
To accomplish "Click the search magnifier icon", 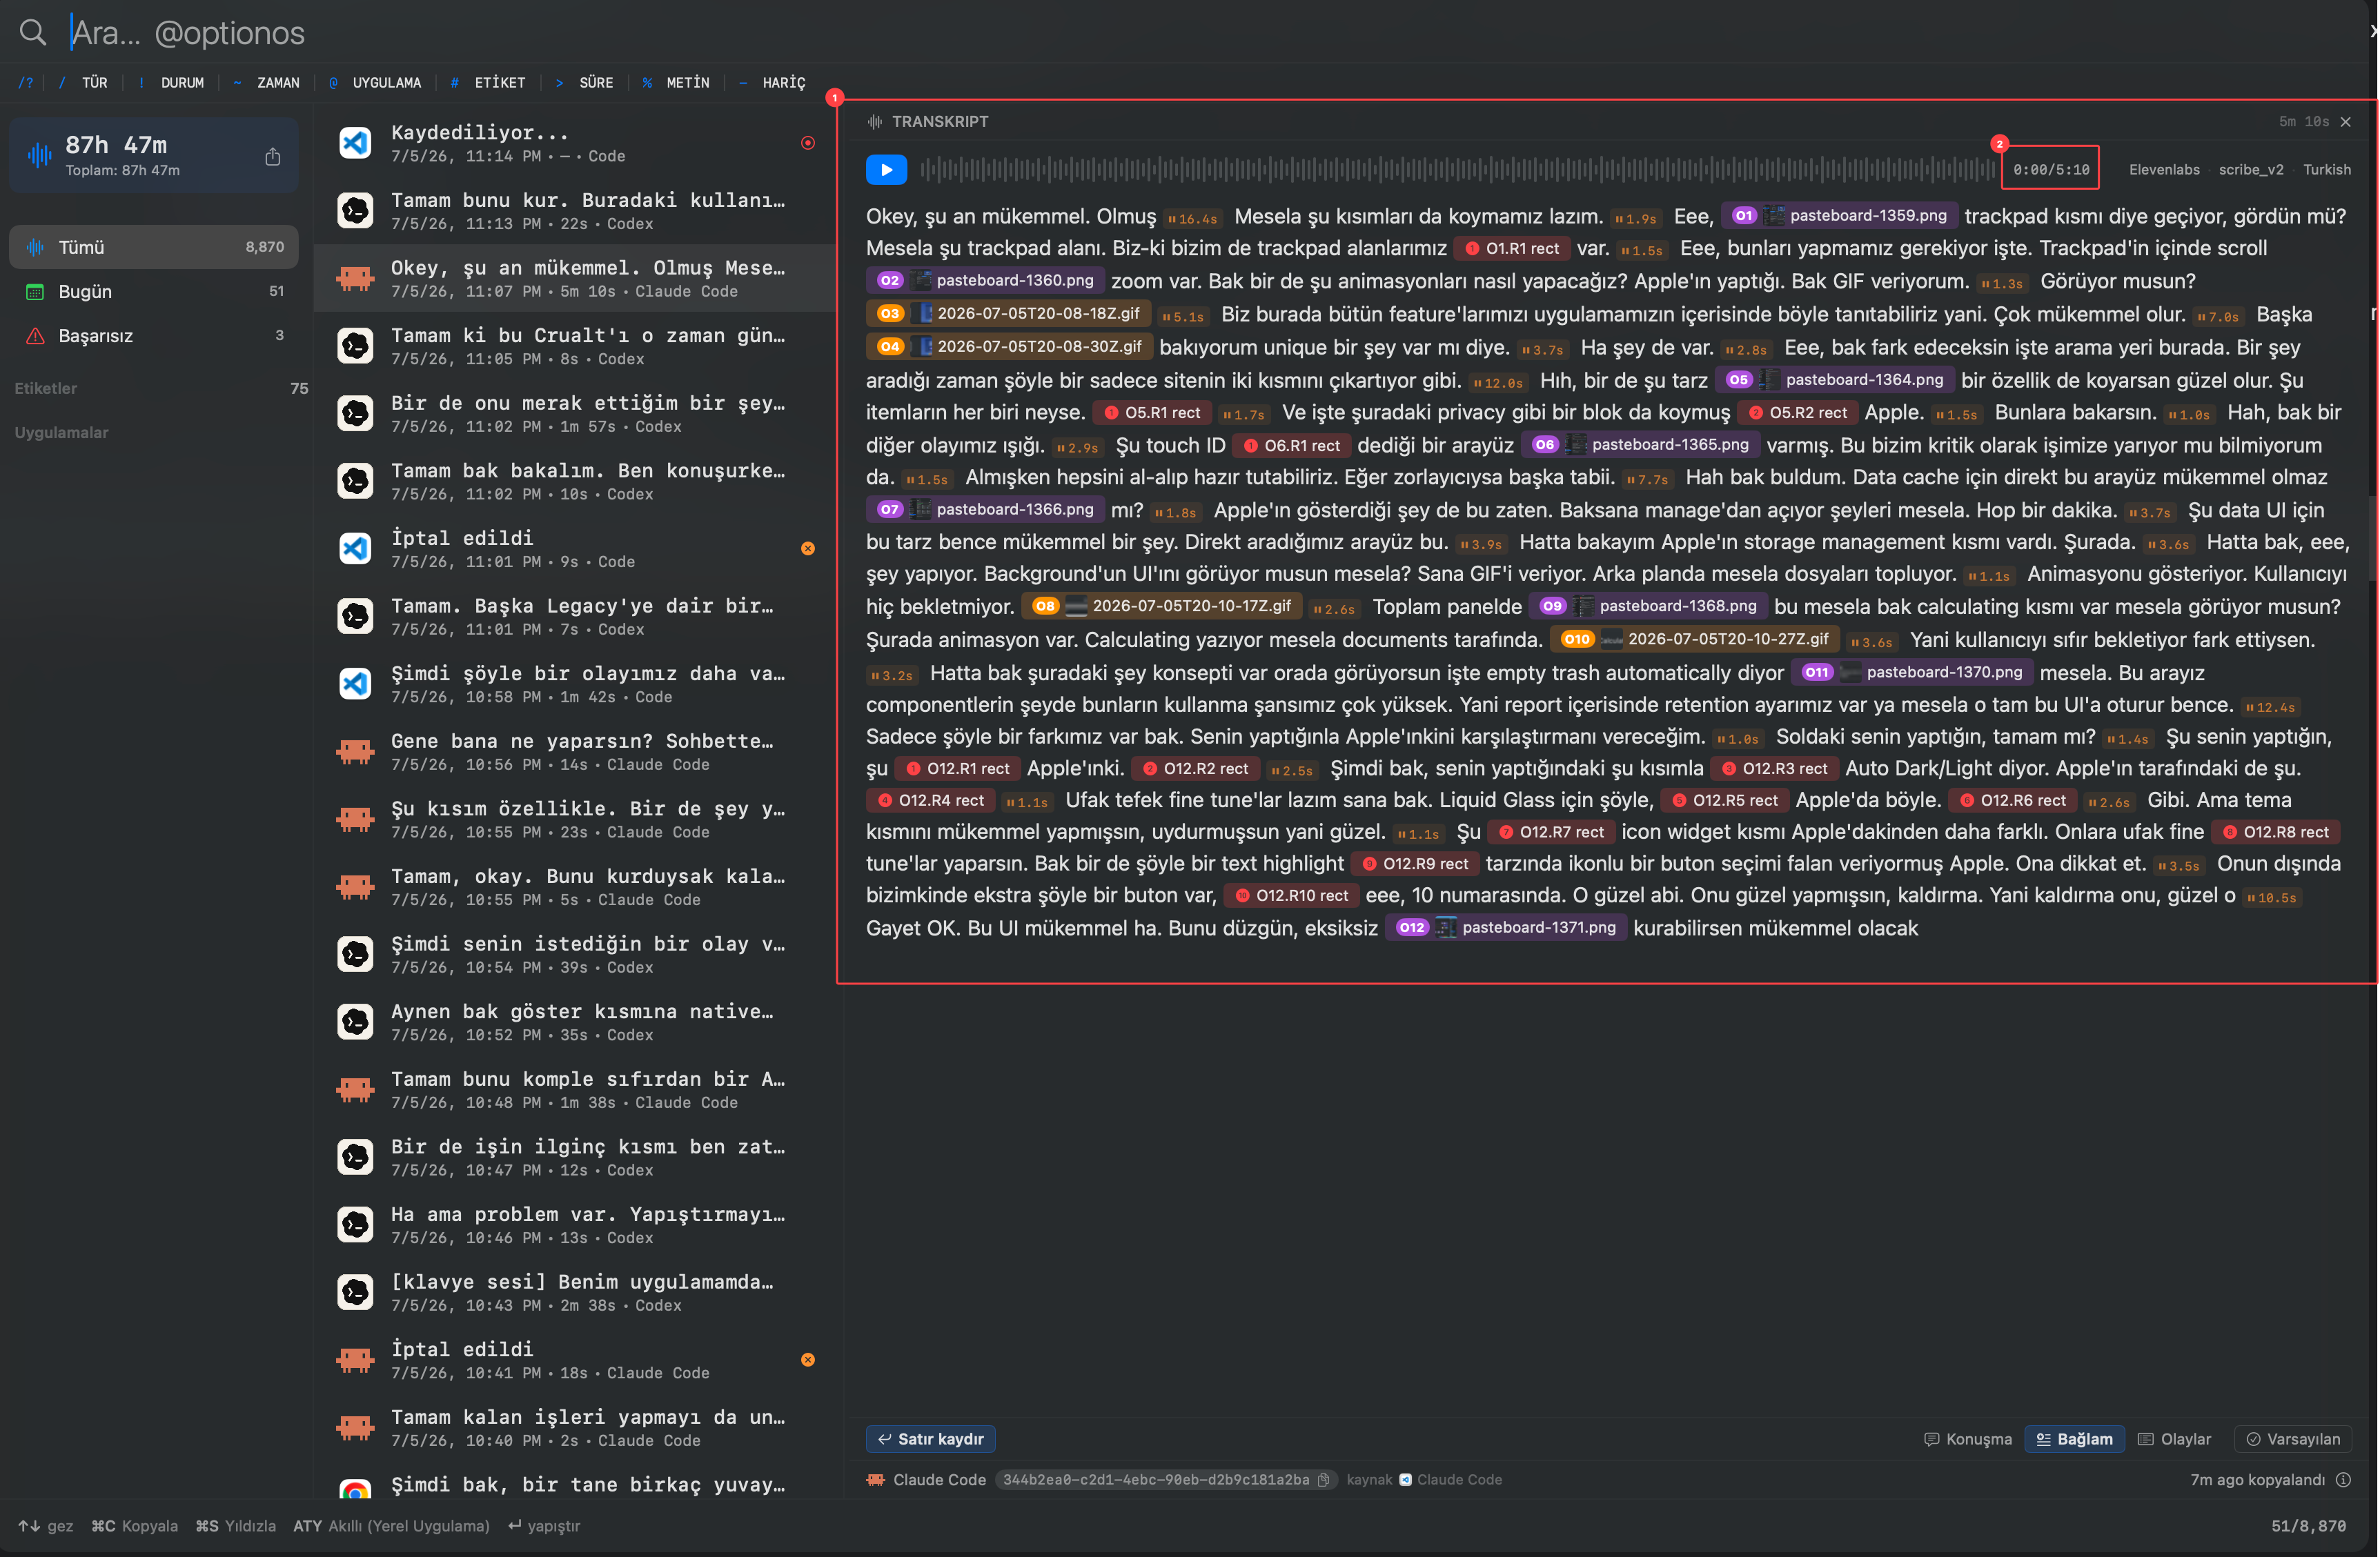I will click(x=33, y=32).
